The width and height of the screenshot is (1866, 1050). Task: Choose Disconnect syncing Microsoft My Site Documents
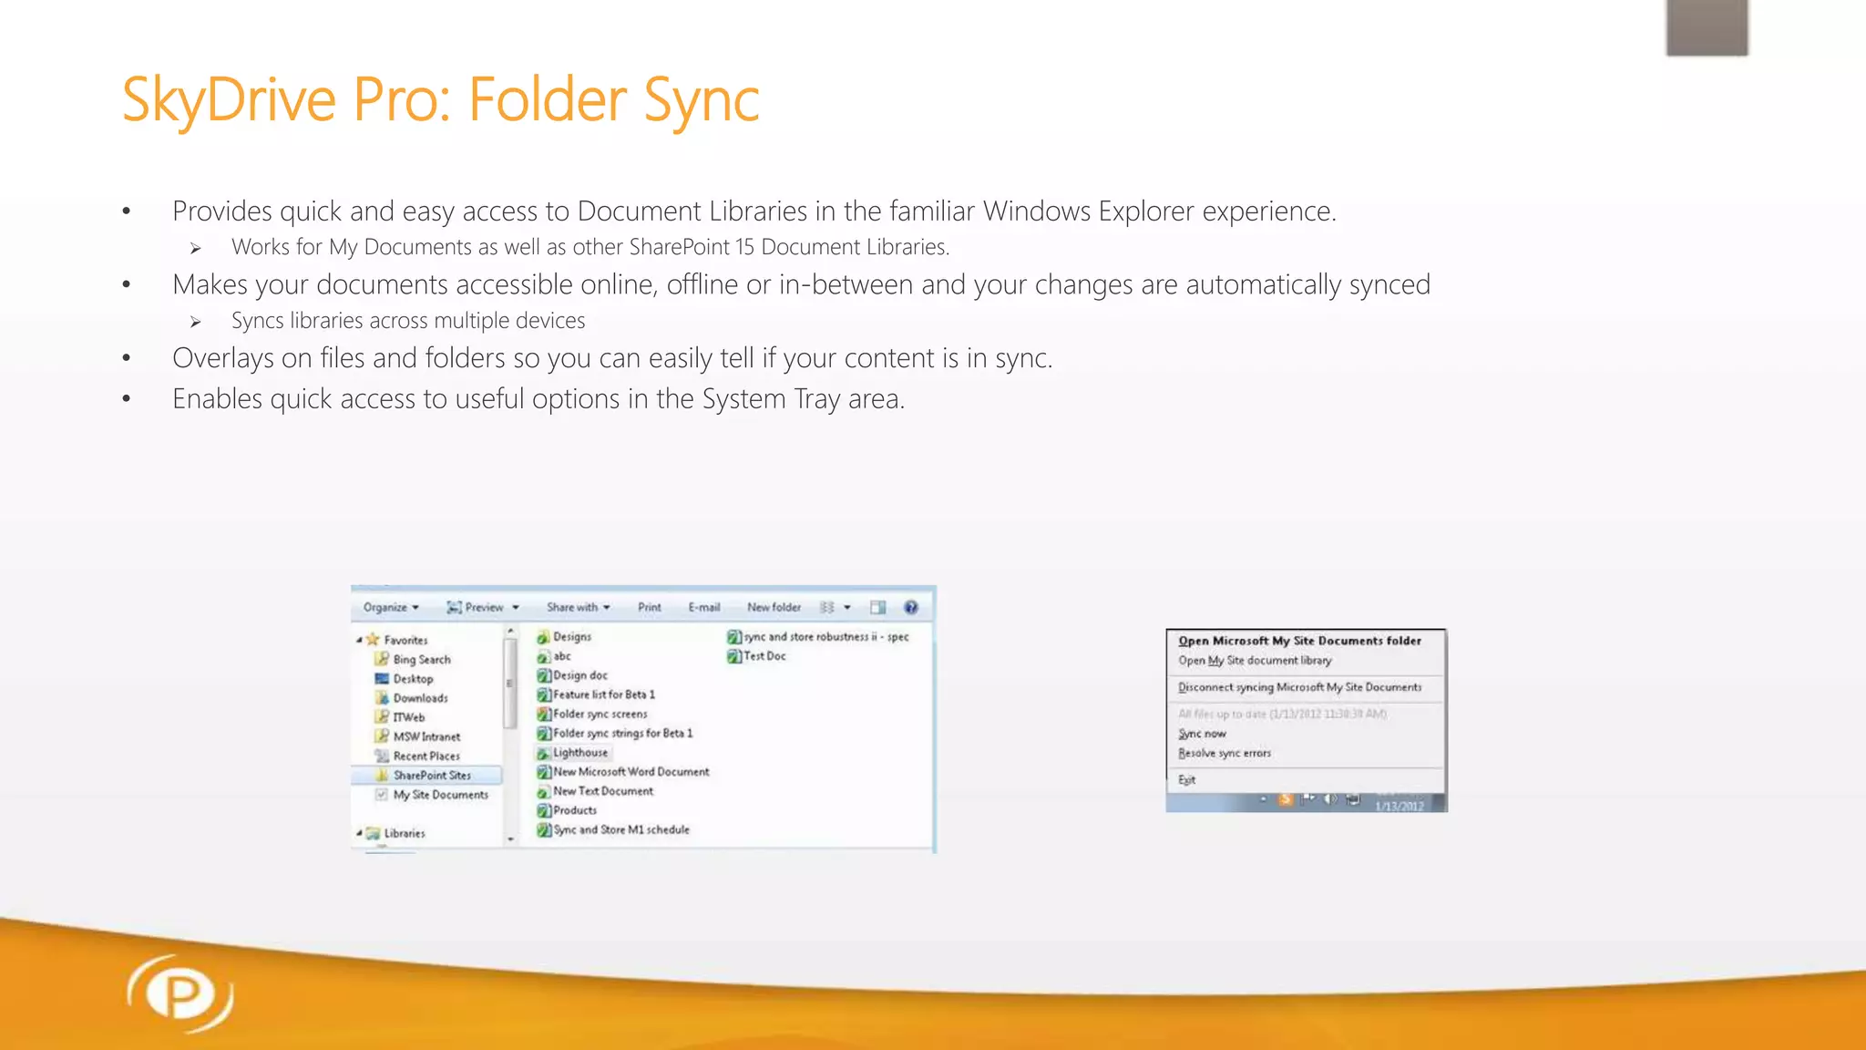pos(1300,687)
